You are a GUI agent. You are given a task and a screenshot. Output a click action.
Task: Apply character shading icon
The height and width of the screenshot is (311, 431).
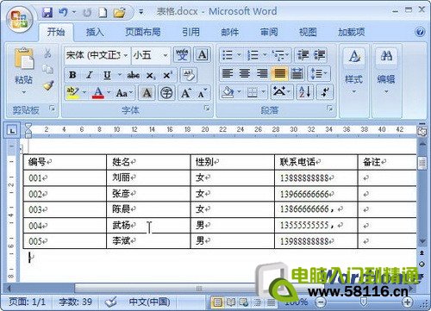(x=147, y=93)
